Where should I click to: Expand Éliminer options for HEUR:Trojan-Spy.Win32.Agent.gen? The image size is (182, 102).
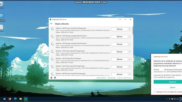point(130,74)
